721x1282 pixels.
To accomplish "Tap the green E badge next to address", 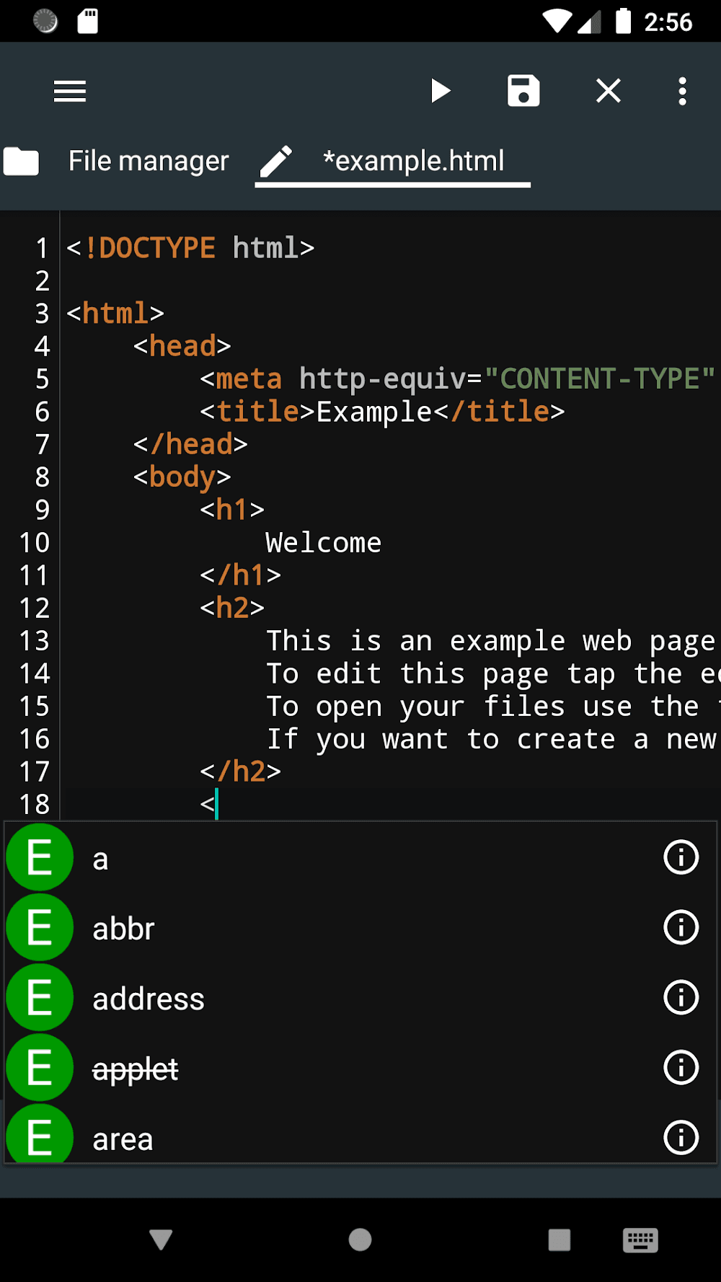I will 39,997.
